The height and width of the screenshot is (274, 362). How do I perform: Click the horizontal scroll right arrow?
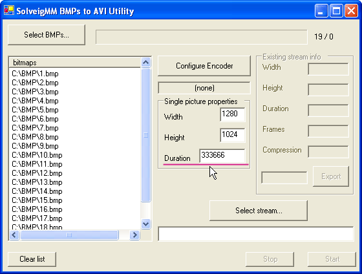click(134, 235)
